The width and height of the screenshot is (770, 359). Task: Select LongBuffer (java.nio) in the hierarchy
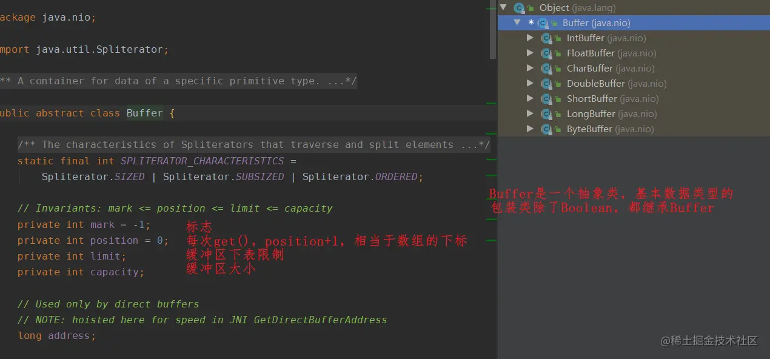point(634,114)
